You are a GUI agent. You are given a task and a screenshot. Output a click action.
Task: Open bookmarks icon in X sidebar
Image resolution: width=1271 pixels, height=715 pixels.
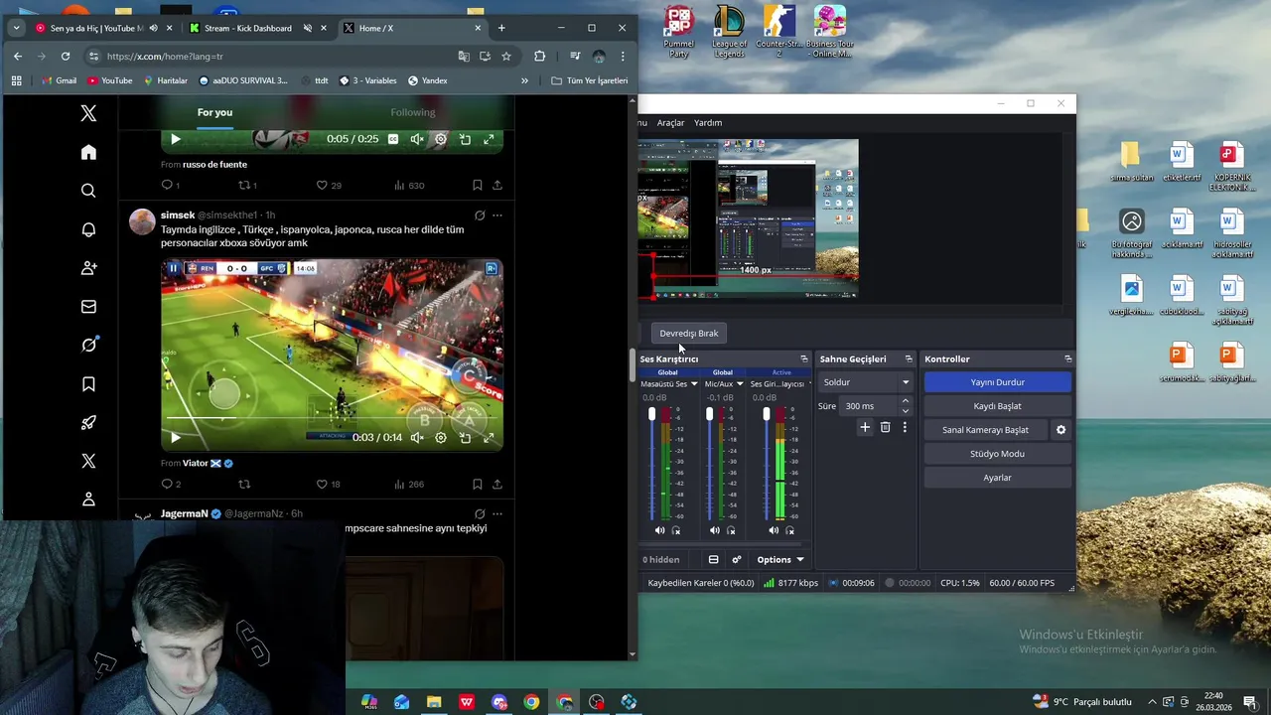point(88,384)
